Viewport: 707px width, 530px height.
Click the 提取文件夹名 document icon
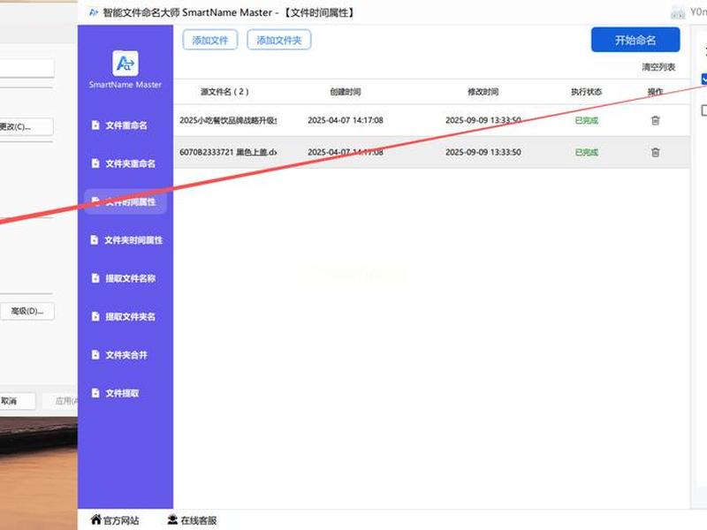click(x=95, y=316)
